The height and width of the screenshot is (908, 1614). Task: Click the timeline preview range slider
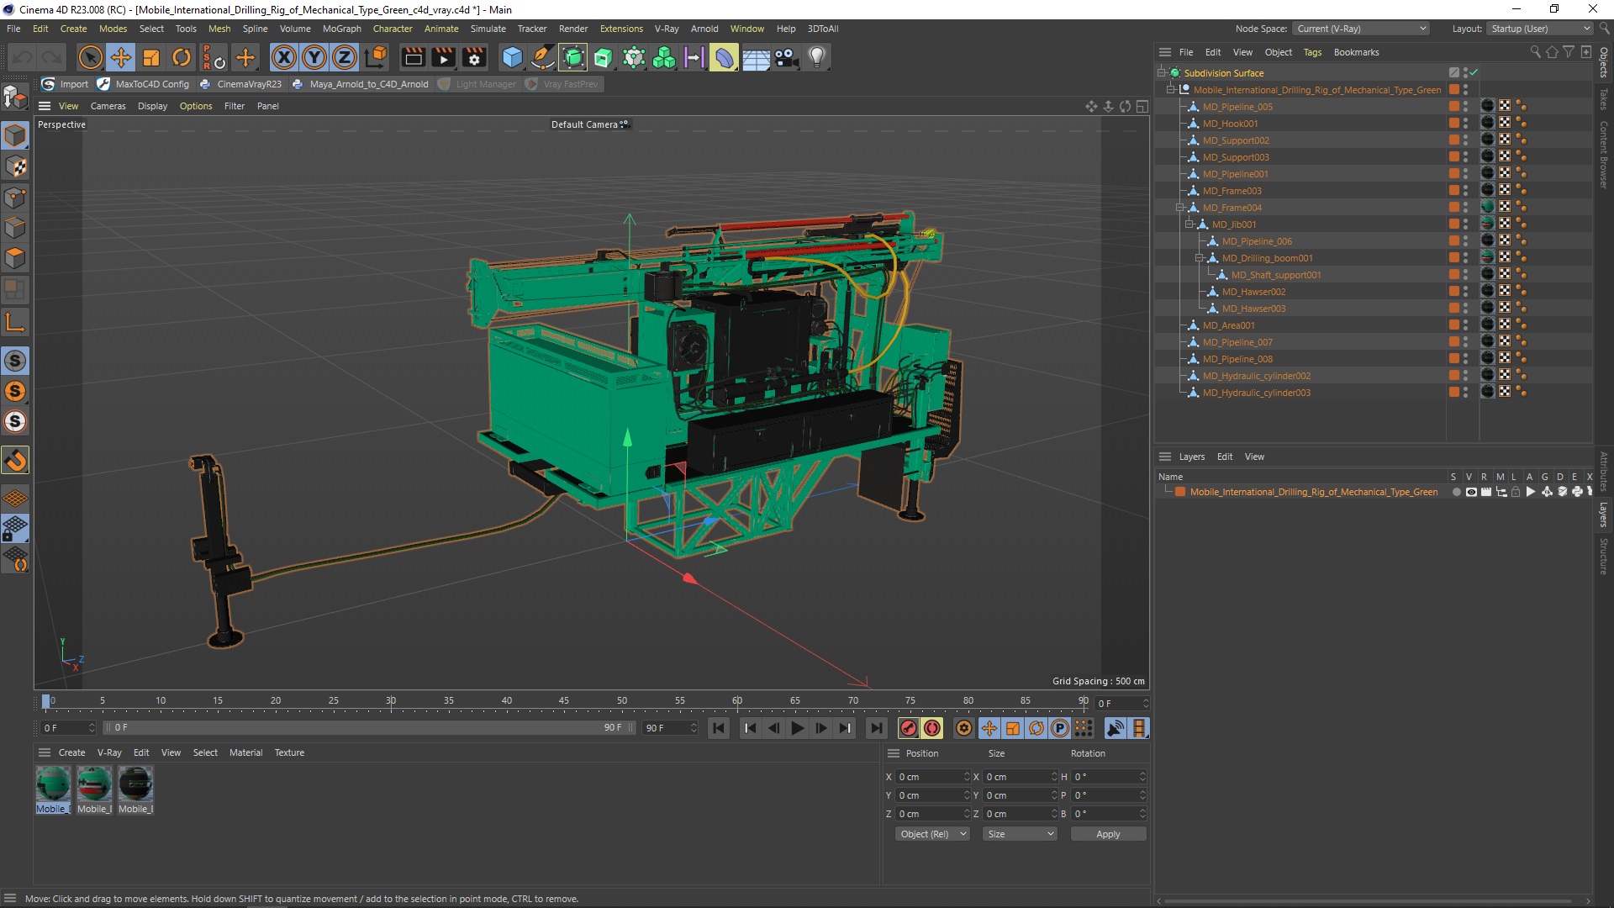point(370,727)
